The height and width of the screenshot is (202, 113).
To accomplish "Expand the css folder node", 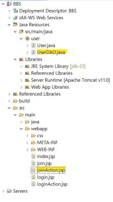I will click(x=27, y=136).
